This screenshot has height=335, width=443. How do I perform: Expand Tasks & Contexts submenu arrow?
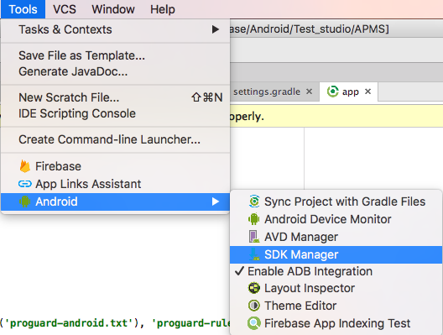coord(216,29)
